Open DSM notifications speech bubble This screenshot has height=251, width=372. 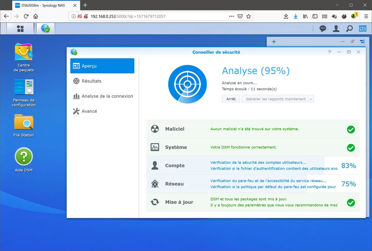[x=323, y=29]
